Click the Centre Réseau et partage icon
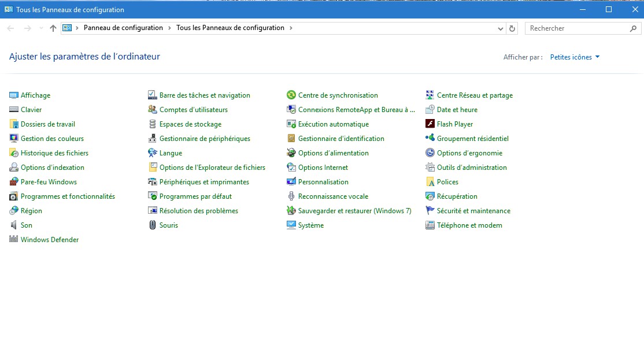The image size is (644, 364). tap(430, 95)
